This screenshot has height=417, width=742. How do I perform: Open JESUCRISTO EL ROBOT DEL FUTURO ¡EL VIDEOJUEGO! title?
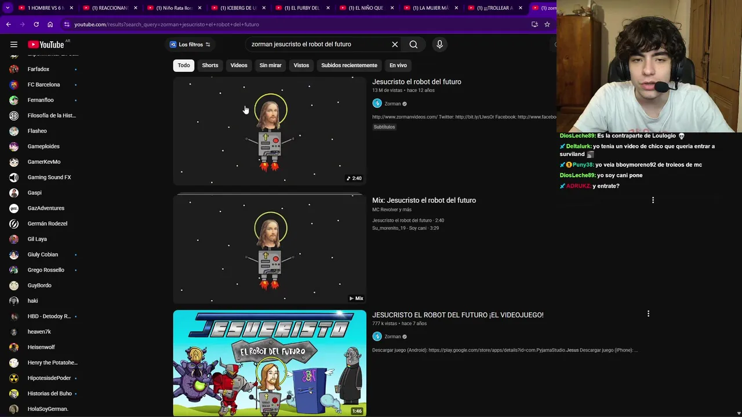click(458, 315)
